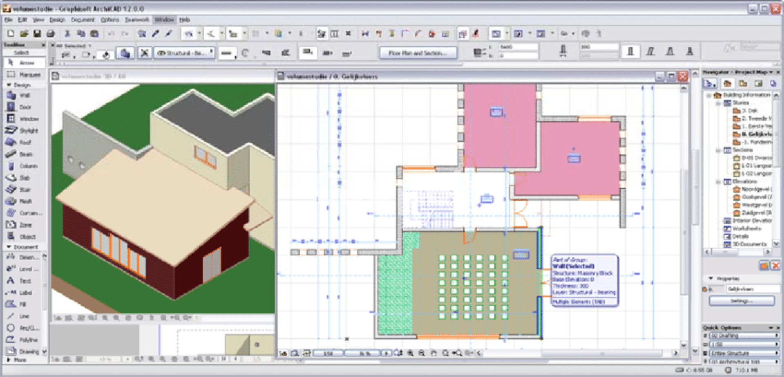The image size is (784, 377).
Task: Toggle the slanted wall geometry option
Action: click(650, 51)
